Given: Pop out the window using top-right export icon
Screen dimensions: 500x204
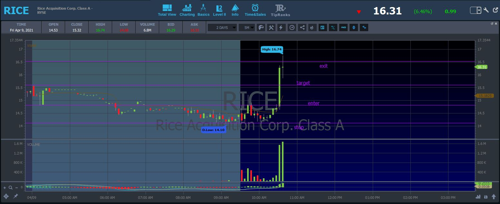Looking at the screenshot, I should pos(495,10).
